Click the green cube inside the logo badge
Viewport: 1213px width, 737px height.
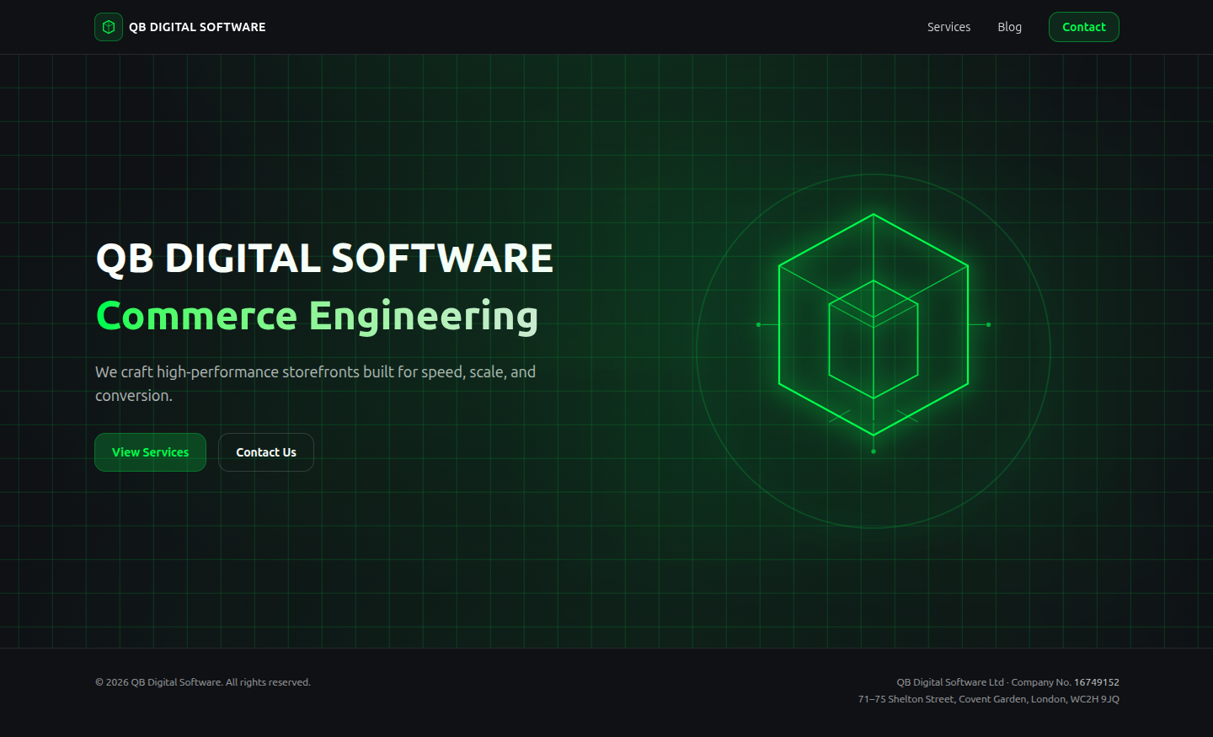pos(109,26)
